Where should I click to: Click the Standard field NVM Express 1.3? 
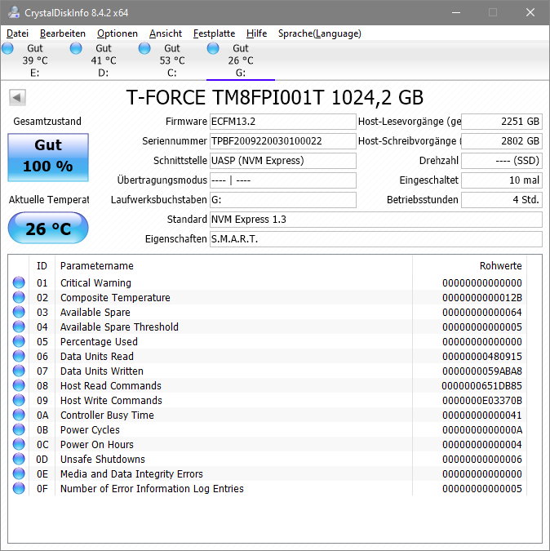pos(376,220)
